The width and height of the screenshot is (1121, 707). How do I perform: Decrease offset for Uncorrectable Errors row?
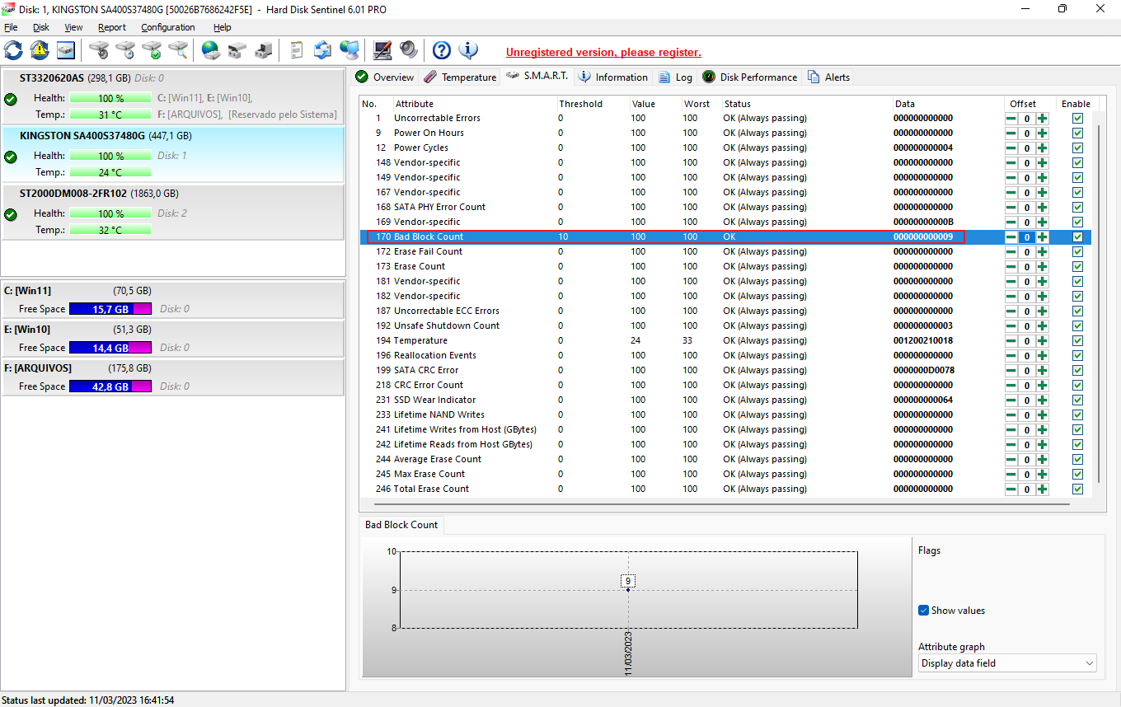pyautogui.click(x=1011, y=119)
